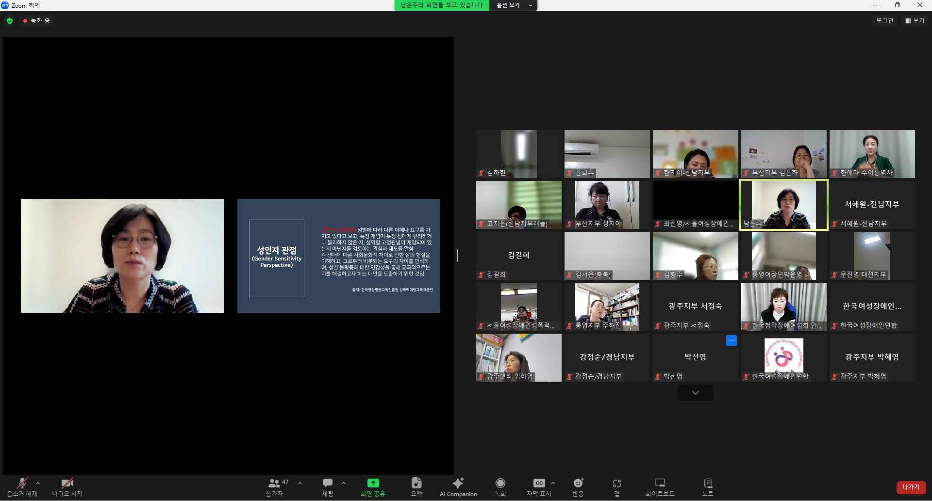Click the red leave meeting button

(x=911, y=487)
